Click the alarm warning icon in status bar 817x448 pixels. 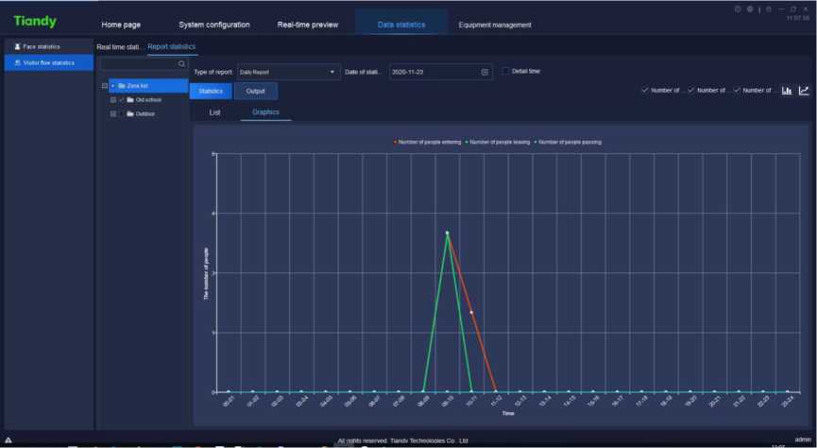point(9,440)
